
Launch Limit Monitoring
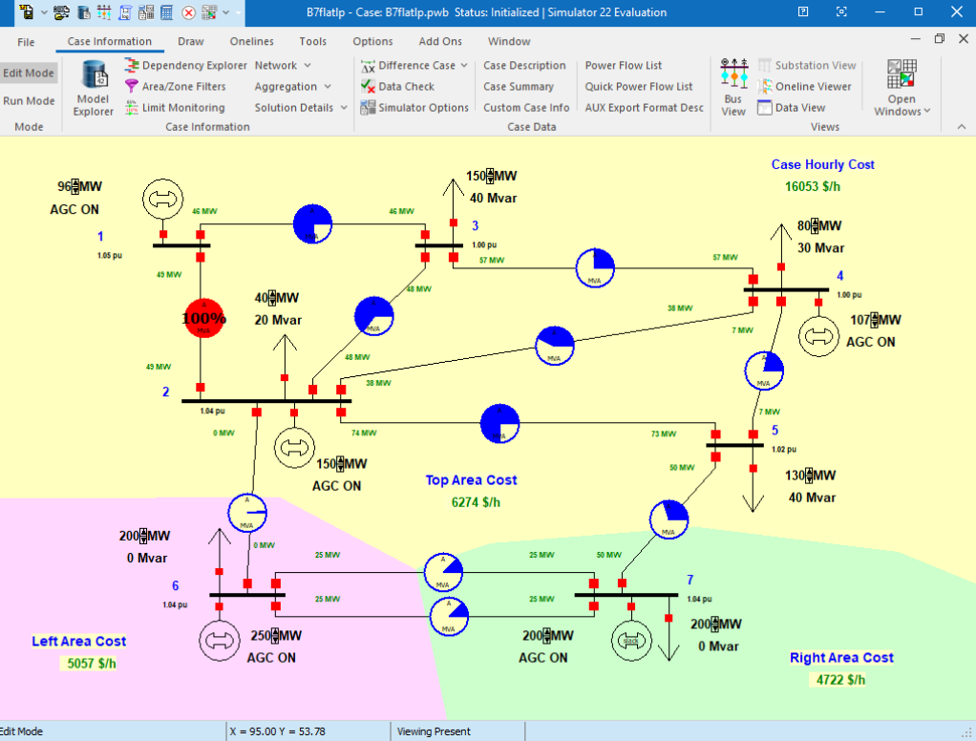pyautogui.click(x=132, y=108)
